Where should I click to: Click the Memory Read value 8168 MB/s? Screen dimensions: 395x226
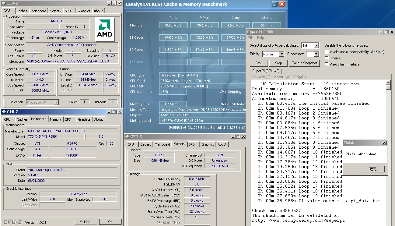pos(173,25)
